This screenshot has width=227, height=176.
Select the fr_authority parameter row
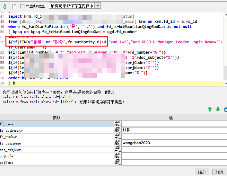pos(57,130)
